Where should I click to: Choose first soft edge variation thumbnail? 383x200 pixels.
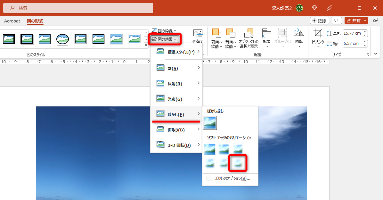(x=210, y=149)
